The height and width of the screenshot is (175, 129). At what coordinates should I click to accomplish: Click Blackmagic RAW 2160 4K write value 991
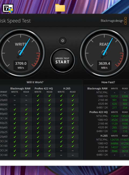click(x=114, y=100)
